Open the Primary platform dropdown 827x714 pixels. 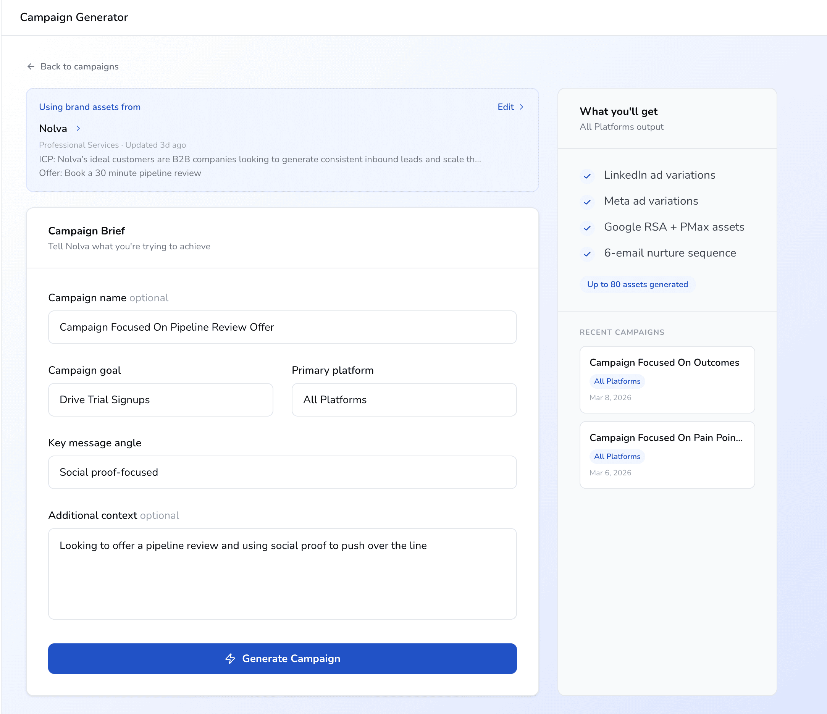[404, 399]
